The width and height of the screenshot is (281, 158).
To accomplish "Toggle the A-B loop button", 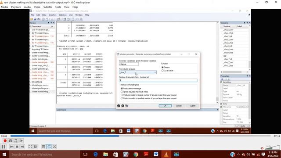I will 16,141.
